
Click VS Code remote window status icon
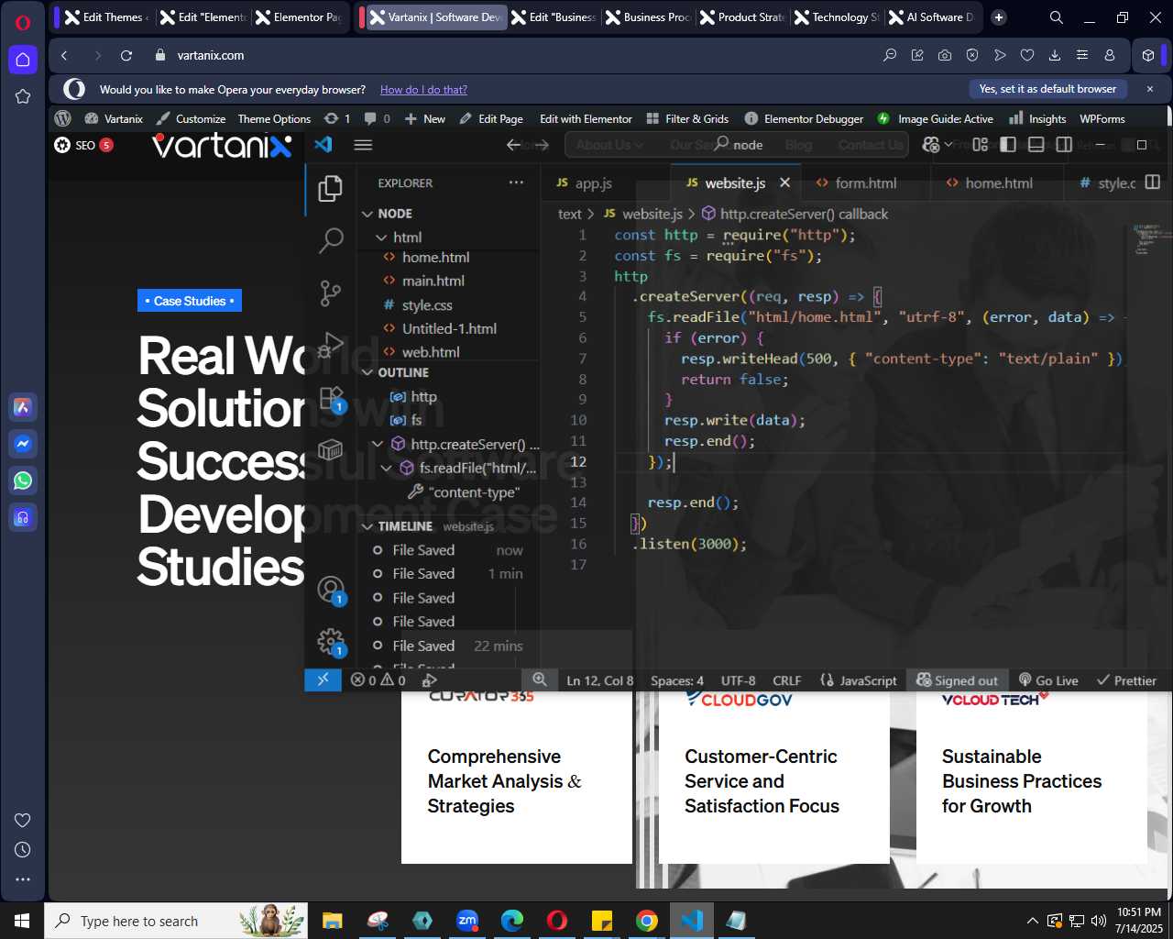[323, 680]
